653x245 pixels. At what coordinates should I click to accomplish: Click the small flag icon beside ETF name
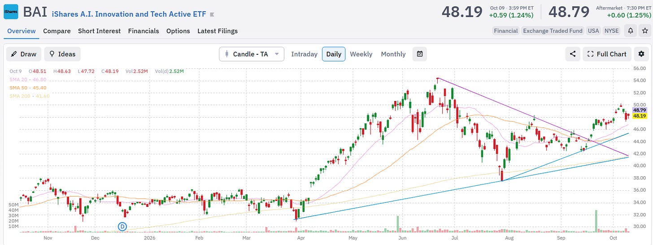pos(212,15)
